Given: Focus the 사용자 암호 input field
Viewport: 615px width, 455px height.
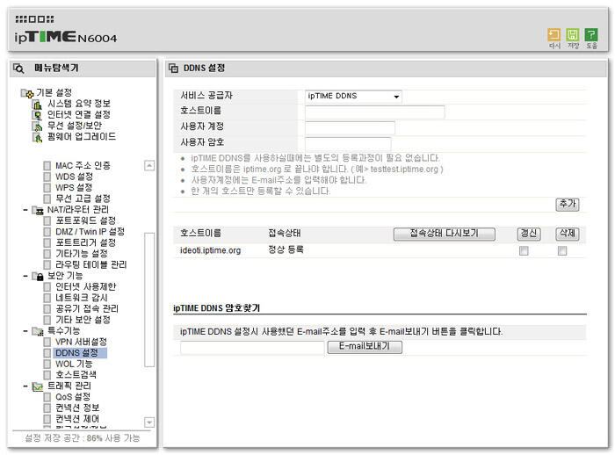Looking at the screenshot, I should tap(348, 143).
